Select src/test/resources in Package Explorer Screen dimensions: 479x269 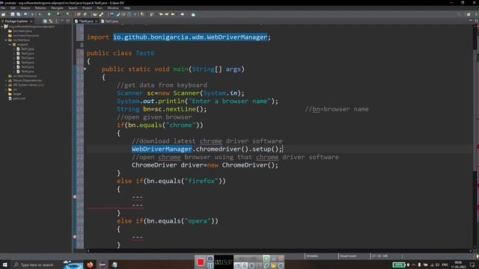[25, 76]
